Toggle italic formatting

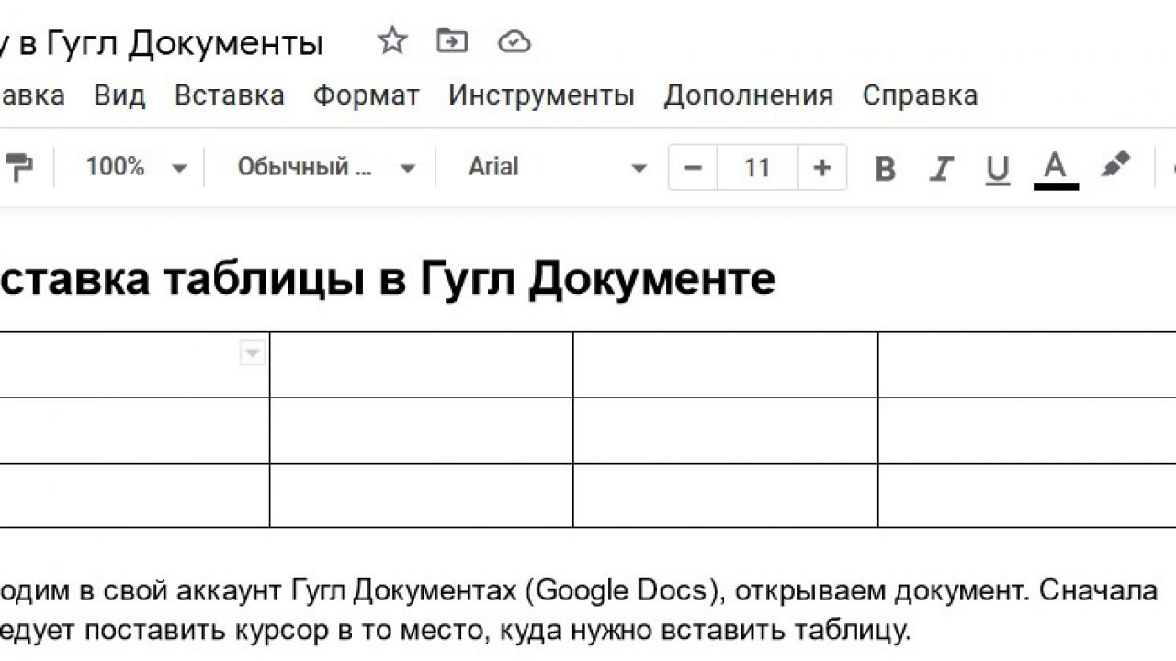pos(941,168)
